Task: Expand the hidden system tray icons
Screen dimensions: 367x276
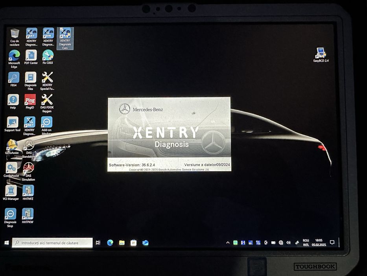Action: point(228,242)
